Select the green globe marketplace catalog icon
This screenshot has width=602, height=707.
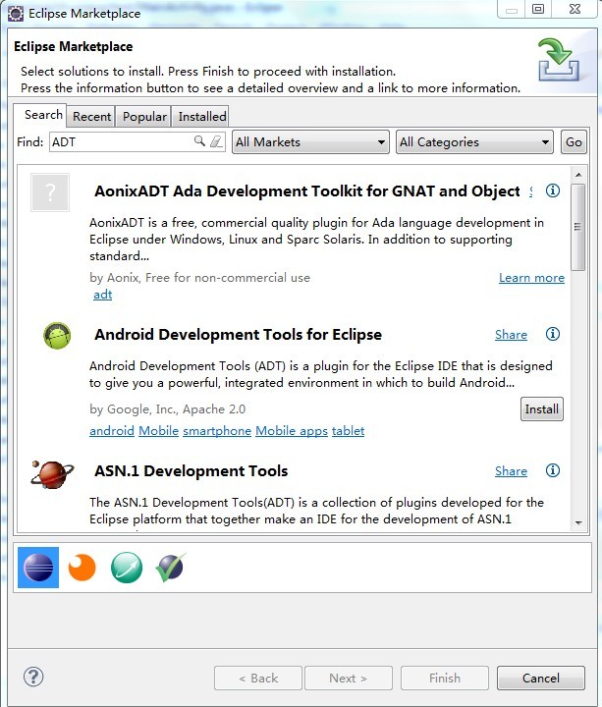point(127,568)
